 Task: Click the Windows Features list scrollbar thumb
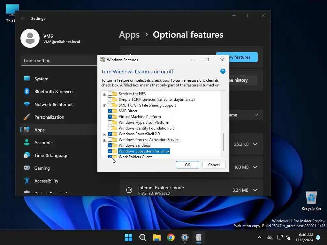coord(223,142)
